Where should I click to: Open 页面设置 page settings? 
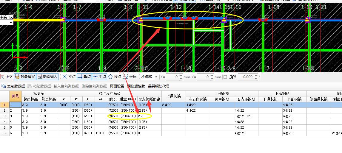point(117,86)
